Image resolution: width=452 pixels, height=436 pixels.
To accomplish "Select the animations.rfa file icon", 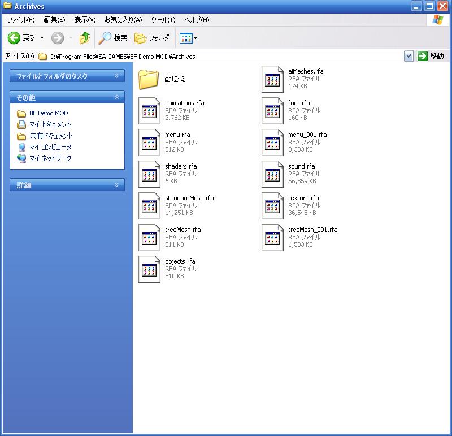I will click(149, 111).
